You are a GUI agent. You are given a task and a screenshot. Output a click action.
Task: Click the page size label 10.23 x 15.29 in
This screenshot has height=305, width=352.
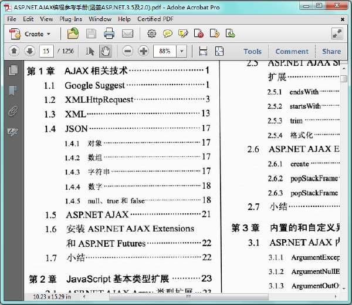pyautogui.click(x=52, y=297)
